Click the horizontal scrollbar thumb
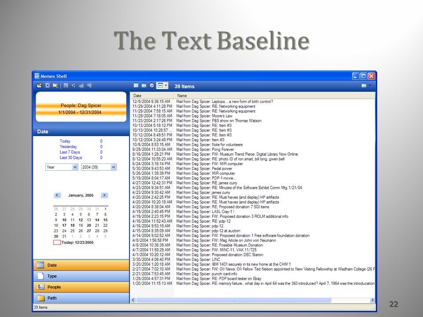 click(234, 300)
